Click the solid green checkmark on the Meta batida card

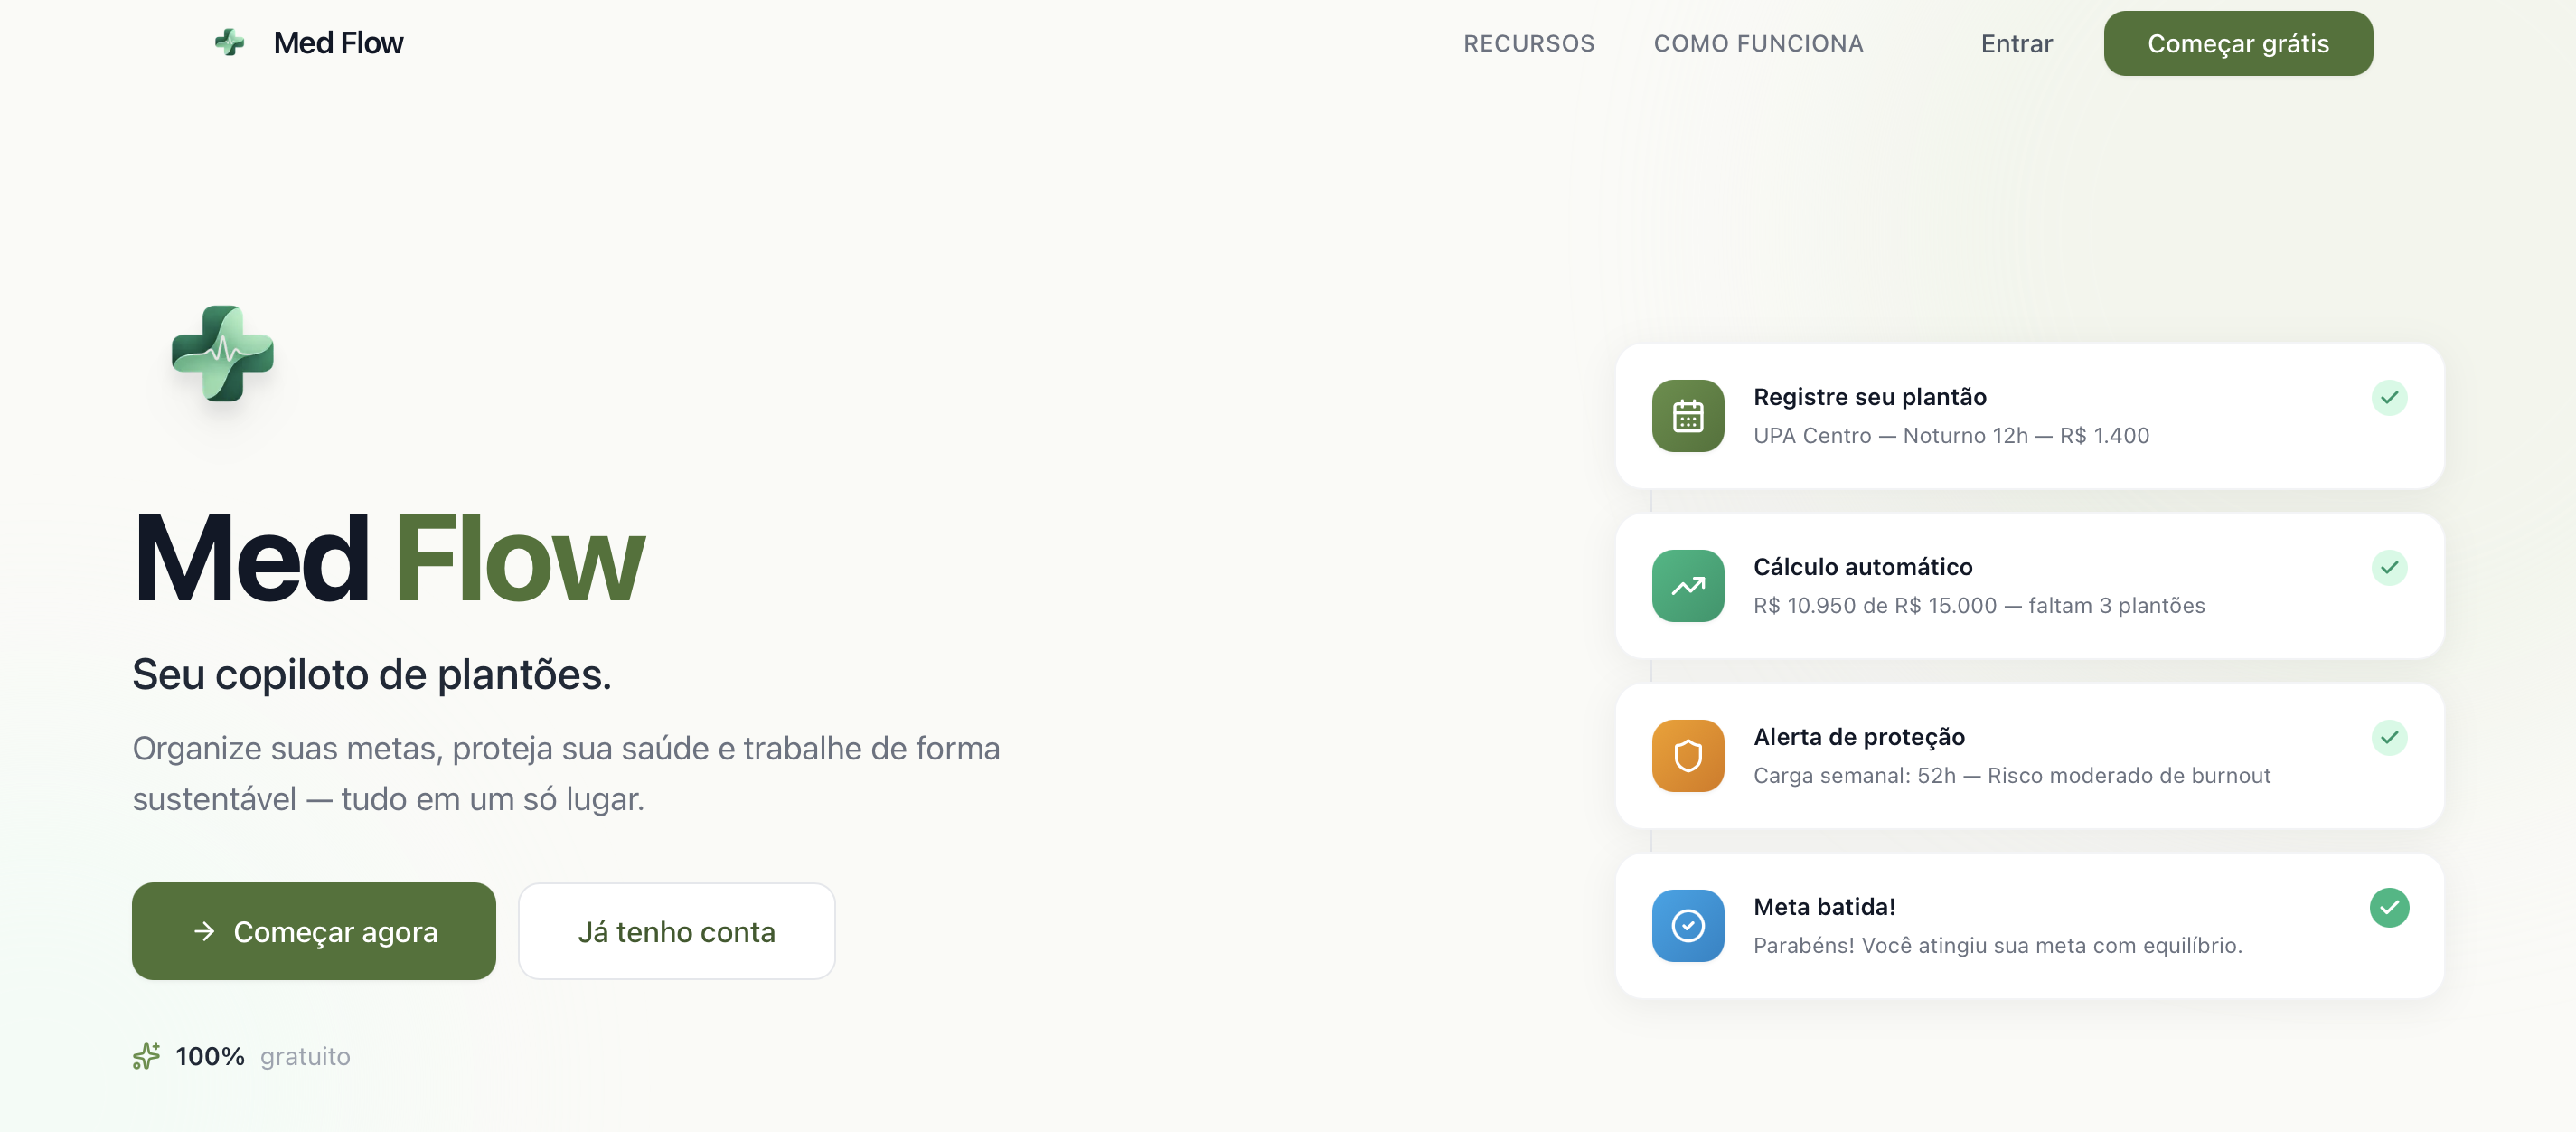[2388, 908]
